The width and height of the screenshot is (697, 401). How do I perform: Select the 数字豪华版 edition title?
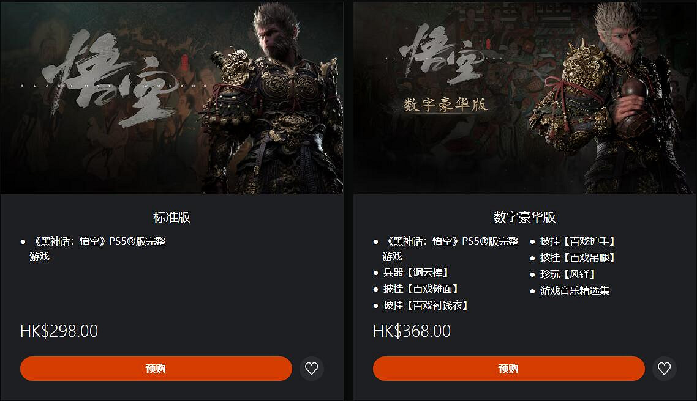524,217
